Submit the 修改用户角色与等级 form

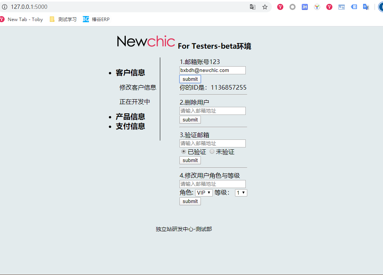tap(190, 201)
